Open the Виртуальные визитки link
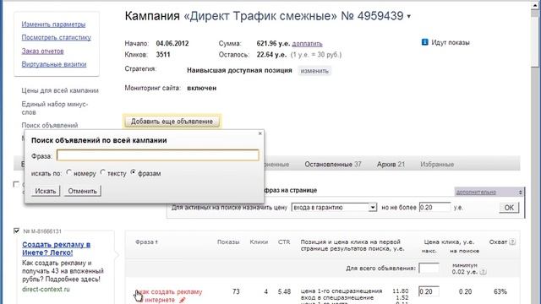 pos(54,64)
